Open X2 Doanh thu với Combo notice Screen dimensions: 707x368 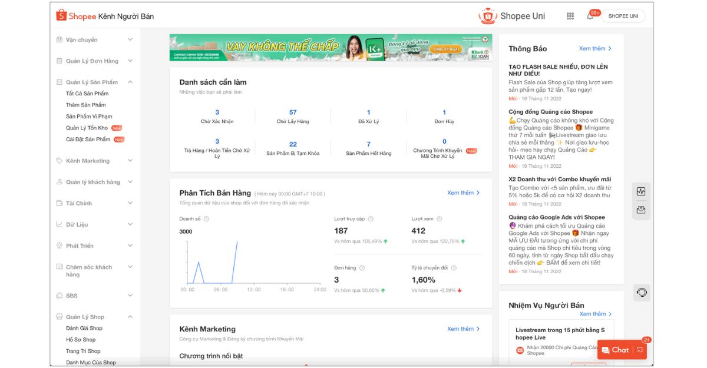[561, 191]
